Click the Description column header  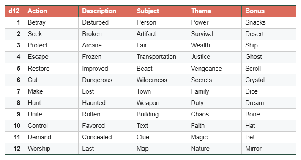[106, 11]
